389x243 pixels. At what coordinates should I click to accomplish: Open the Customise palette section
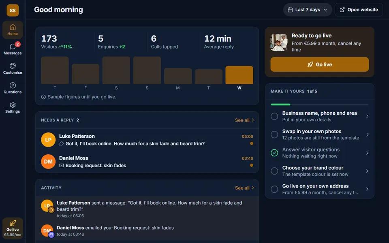coord(13,68)
